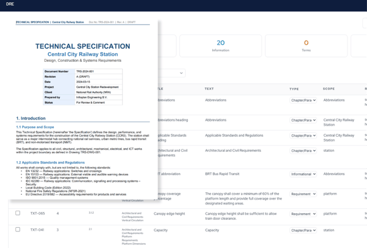The image size is (367, 248).
Task: Select the TXT-041 identifier cell
Action: pyautogui.click(x=37, y=230)
